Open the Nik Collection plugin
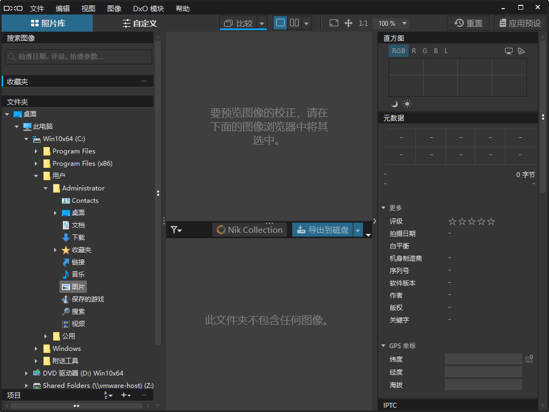 point(249,230)
